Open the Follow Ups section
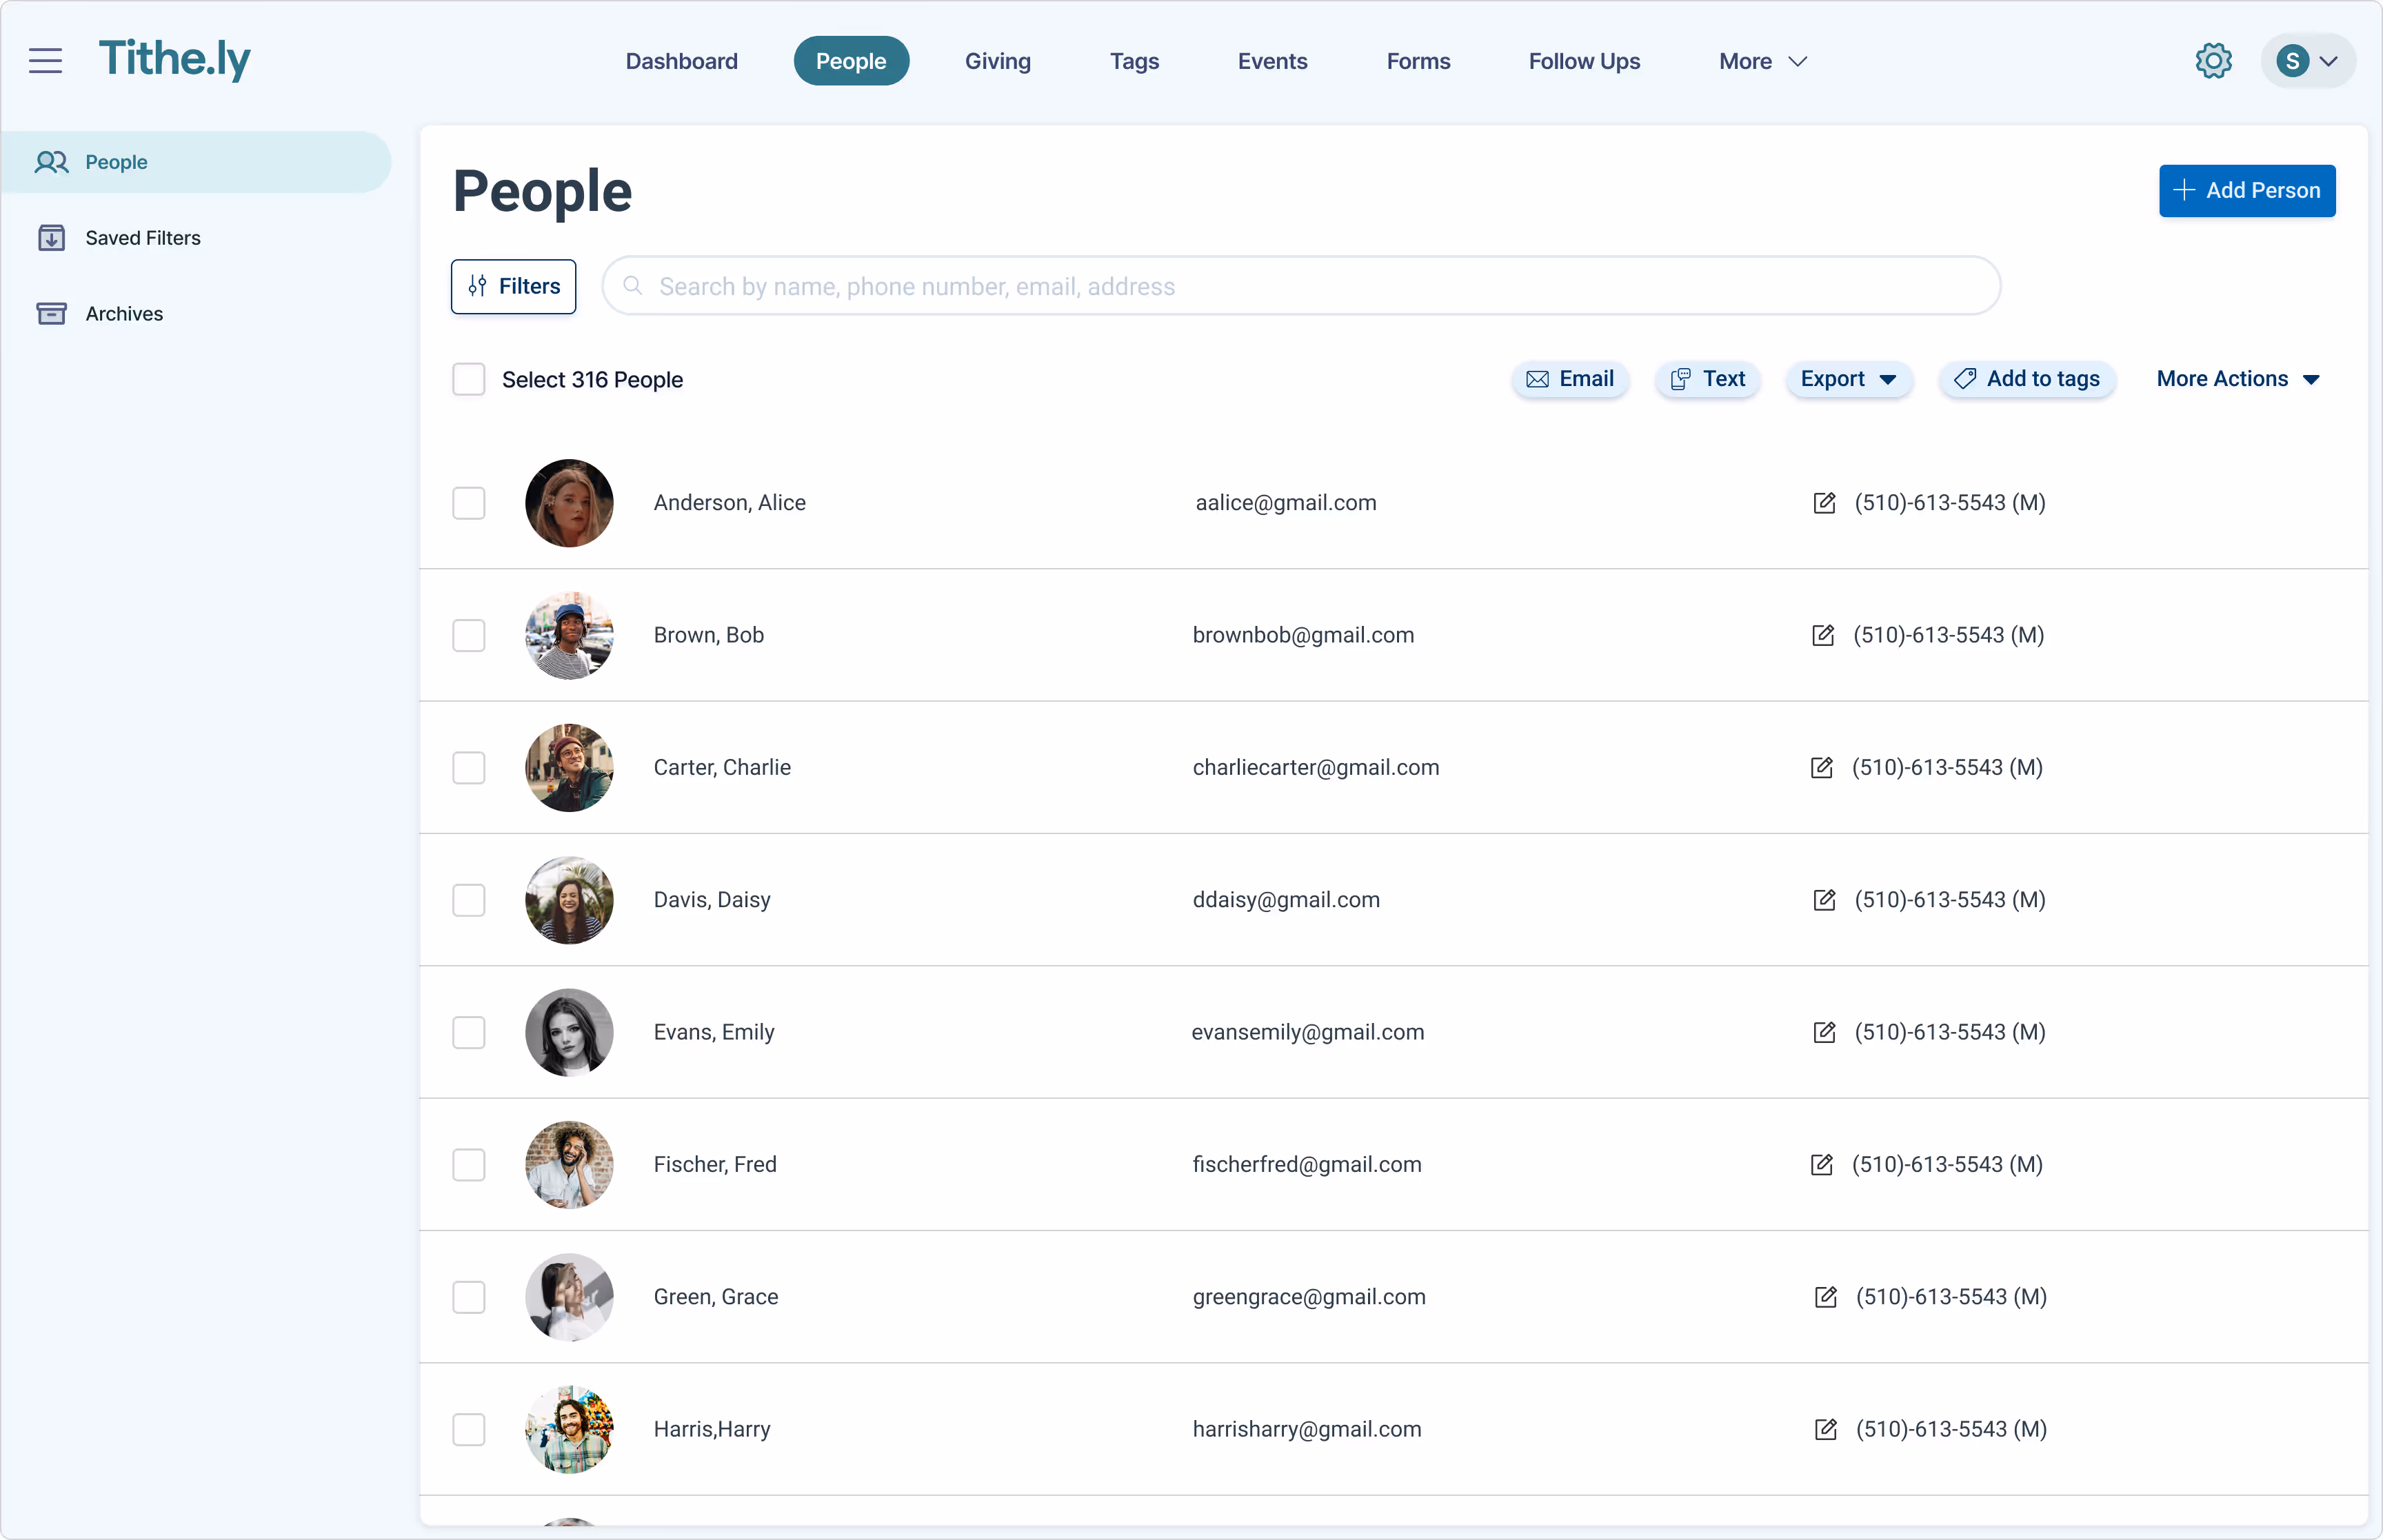The height and width of the screenshot is (1540, 2383). 1583,60
